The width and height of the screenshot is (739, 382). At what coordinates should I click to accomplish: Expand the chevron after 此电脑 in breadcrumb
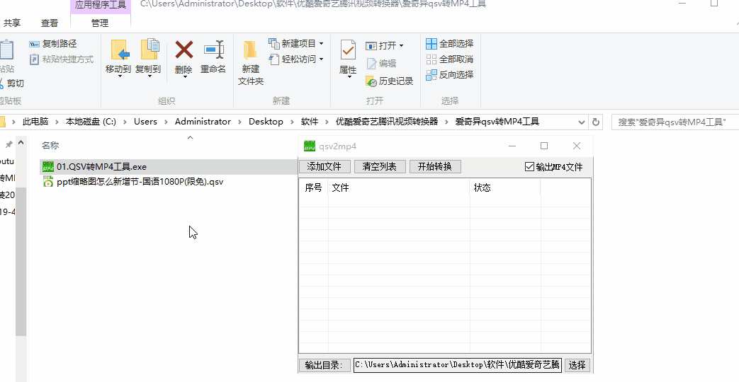[57, 122]
